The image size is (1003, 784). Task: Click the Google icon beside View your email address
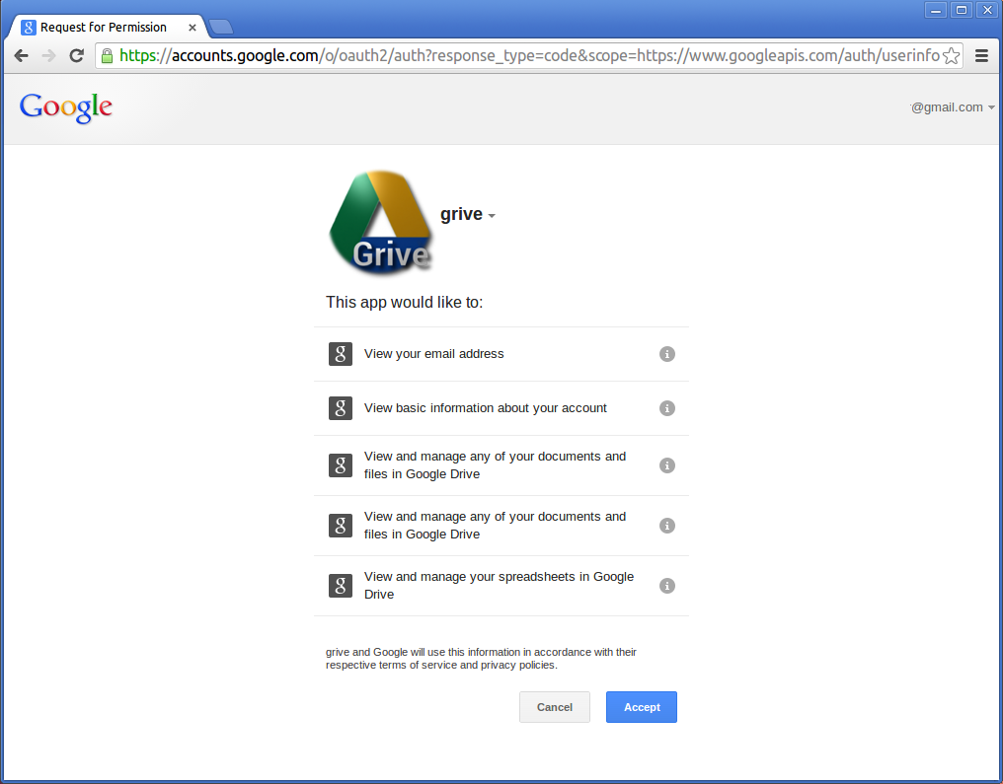[x=341, y=354]
